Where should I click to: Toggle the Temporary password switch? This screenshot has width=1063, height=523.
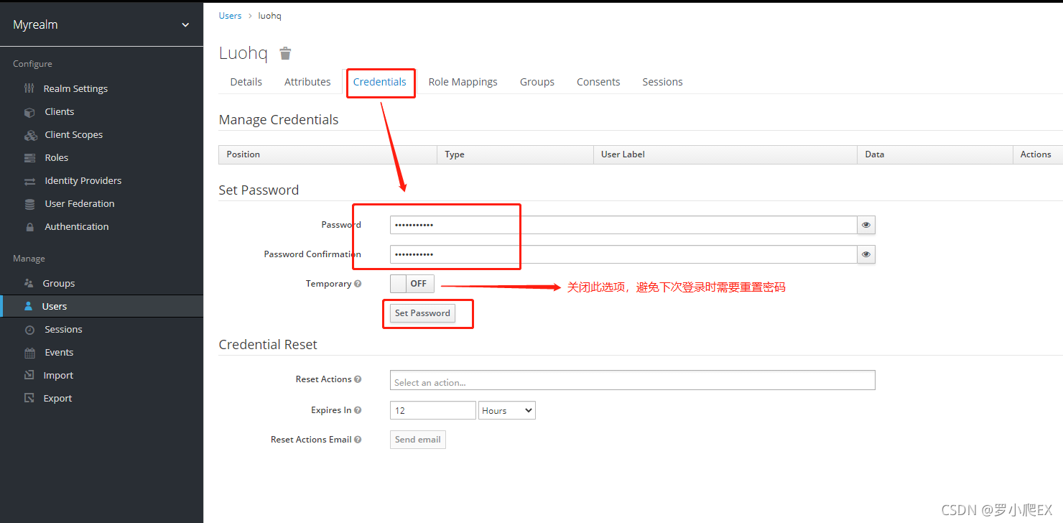tap(412, 284)
